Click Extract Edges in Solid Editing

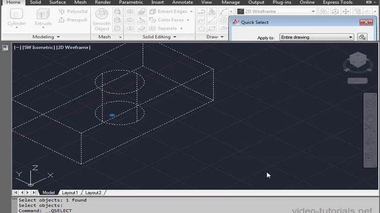pyautogui.click(x=169, y=11)
